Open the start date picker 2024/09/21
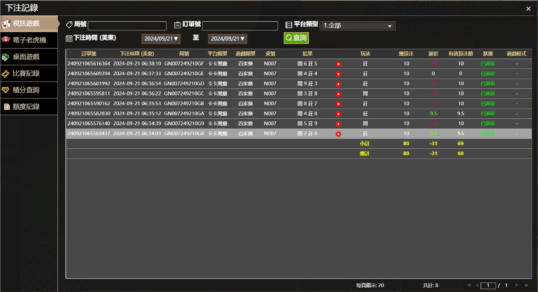 point(161,38)
